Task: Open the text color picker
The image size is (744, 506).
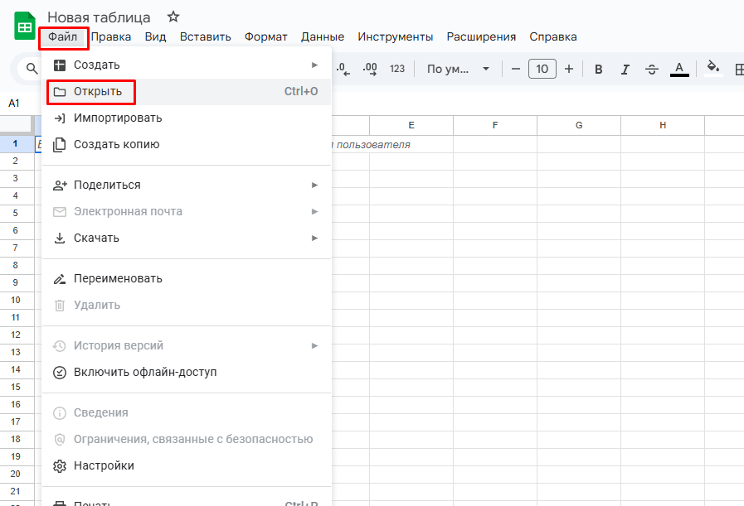Action: [679, 69]
